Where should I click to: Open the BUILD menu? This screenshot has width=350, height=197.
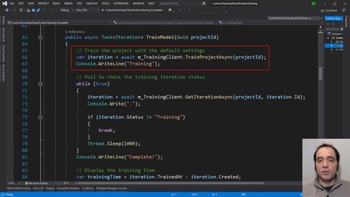[56, 3]
